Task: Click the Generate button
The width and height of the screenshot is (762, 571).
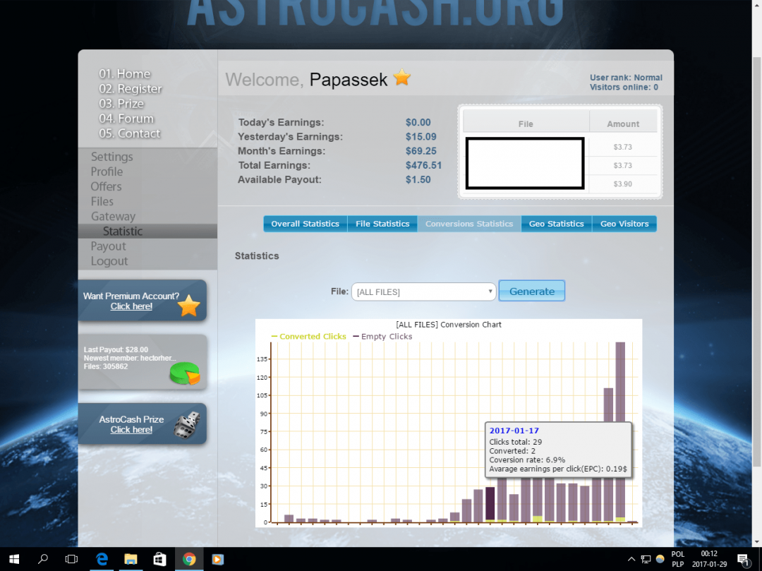Action: [x=531, y=291]
